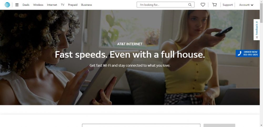The width and height of the screenshot is (263, 127).
Task: Expand the Account dropdown
Action: [x=246, y=5]
